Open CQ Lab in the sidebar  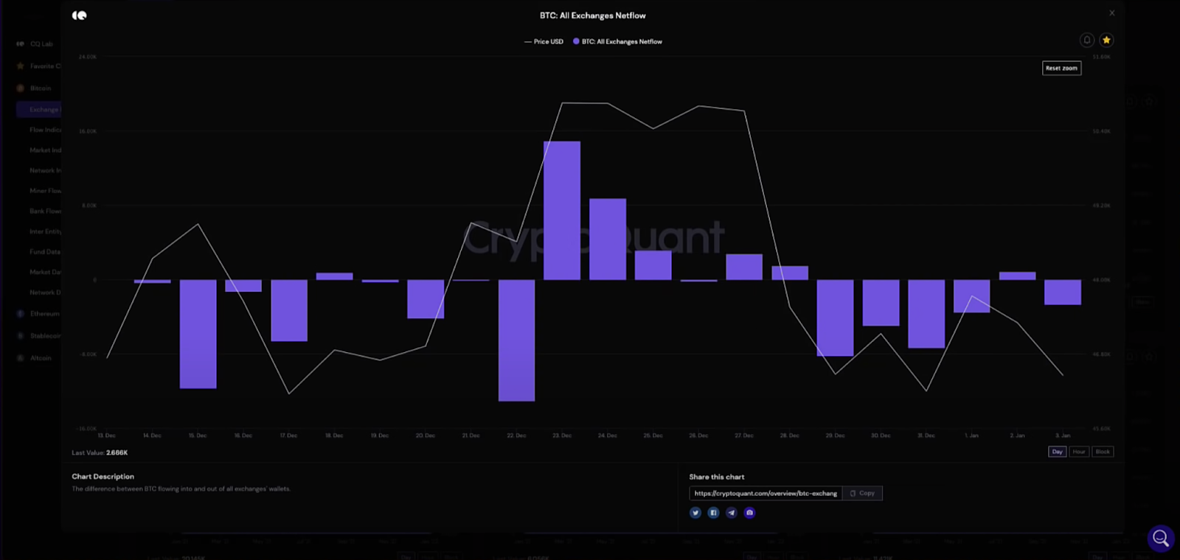41,44
